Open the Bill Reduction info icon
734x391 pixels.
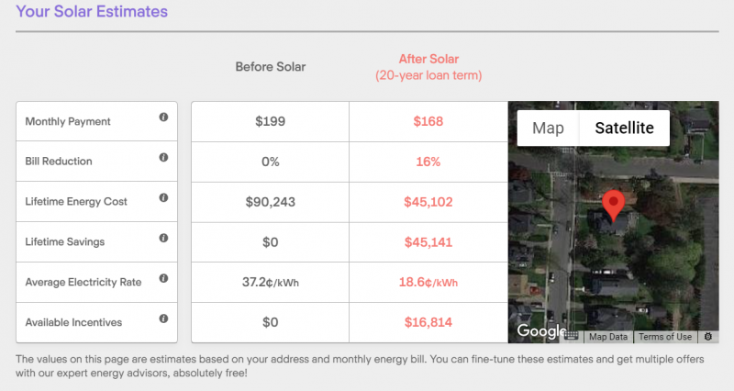point(163,157)
